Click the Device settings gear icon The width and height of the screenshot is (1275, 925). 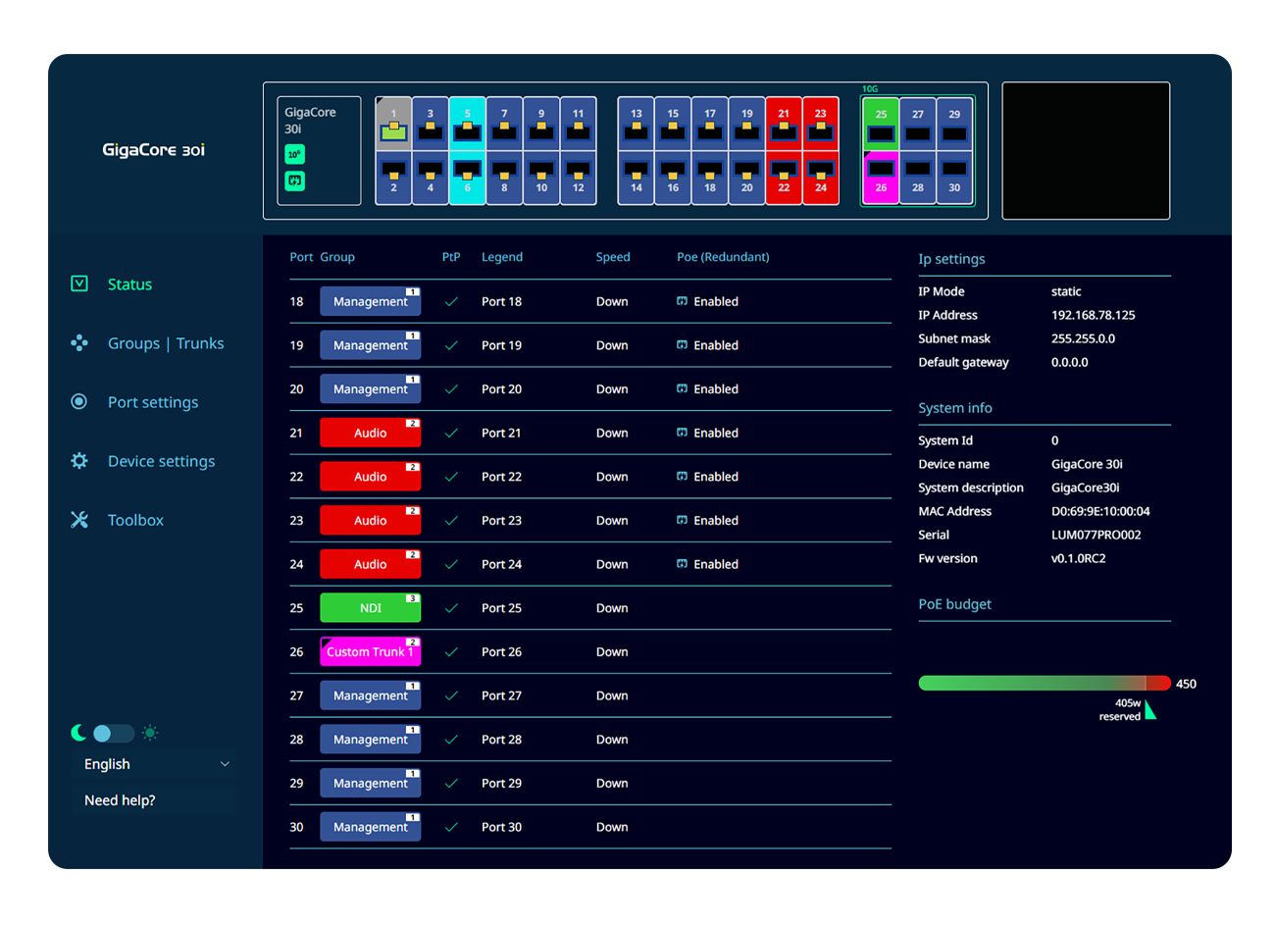[79, 460]
